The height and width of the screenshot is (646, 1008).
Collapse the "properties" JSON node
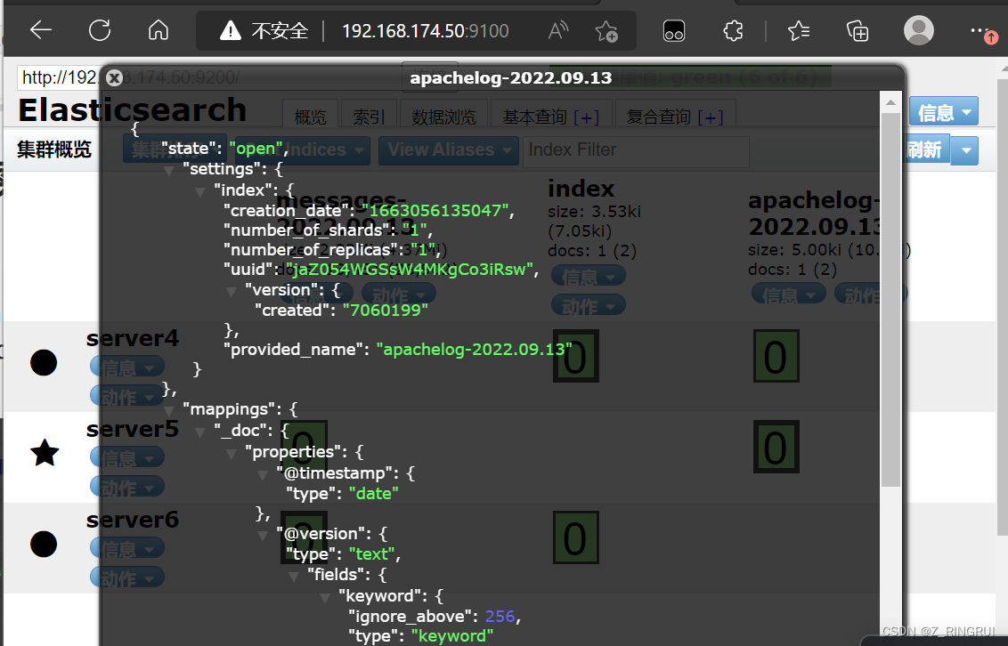point(232,453)
